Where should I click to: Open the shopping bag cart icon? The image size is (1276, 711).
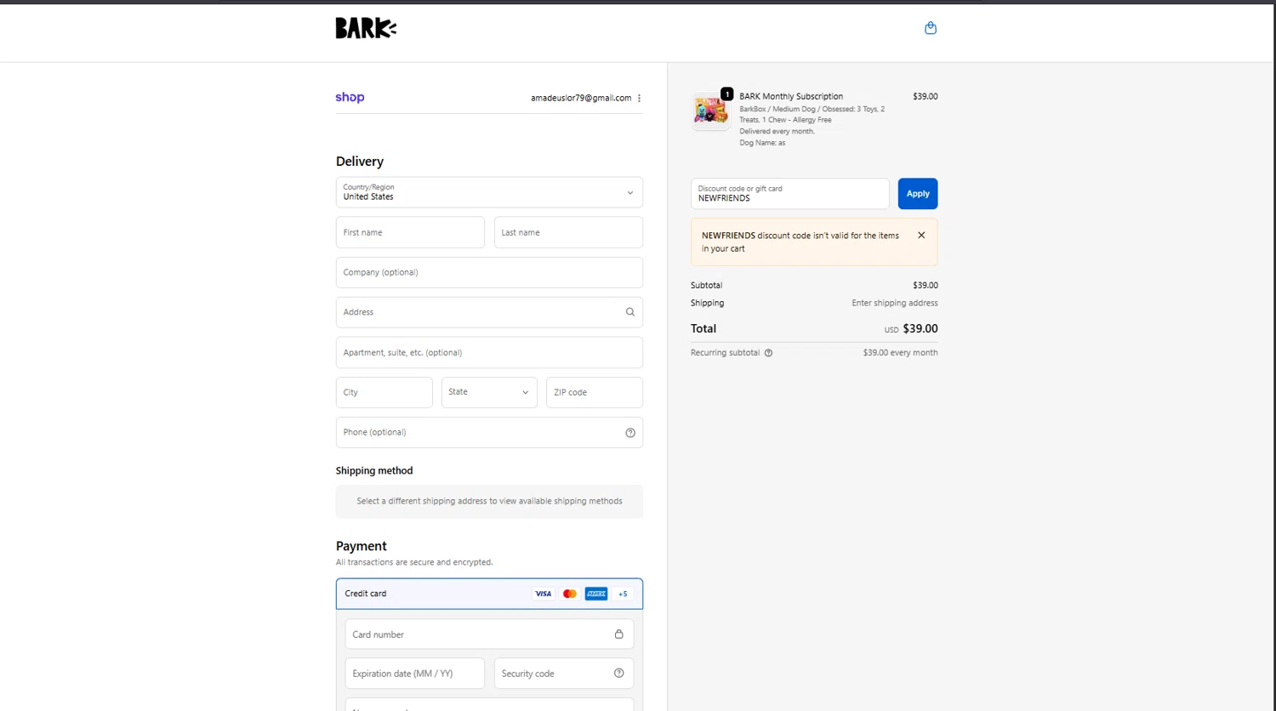(931, 28)
